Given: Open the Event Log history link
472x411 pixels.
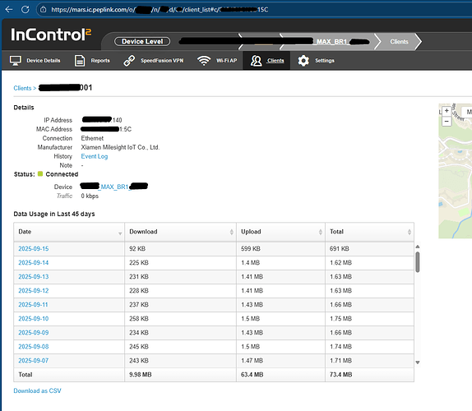Looking at the screenshot, I should tap(95, 156).
